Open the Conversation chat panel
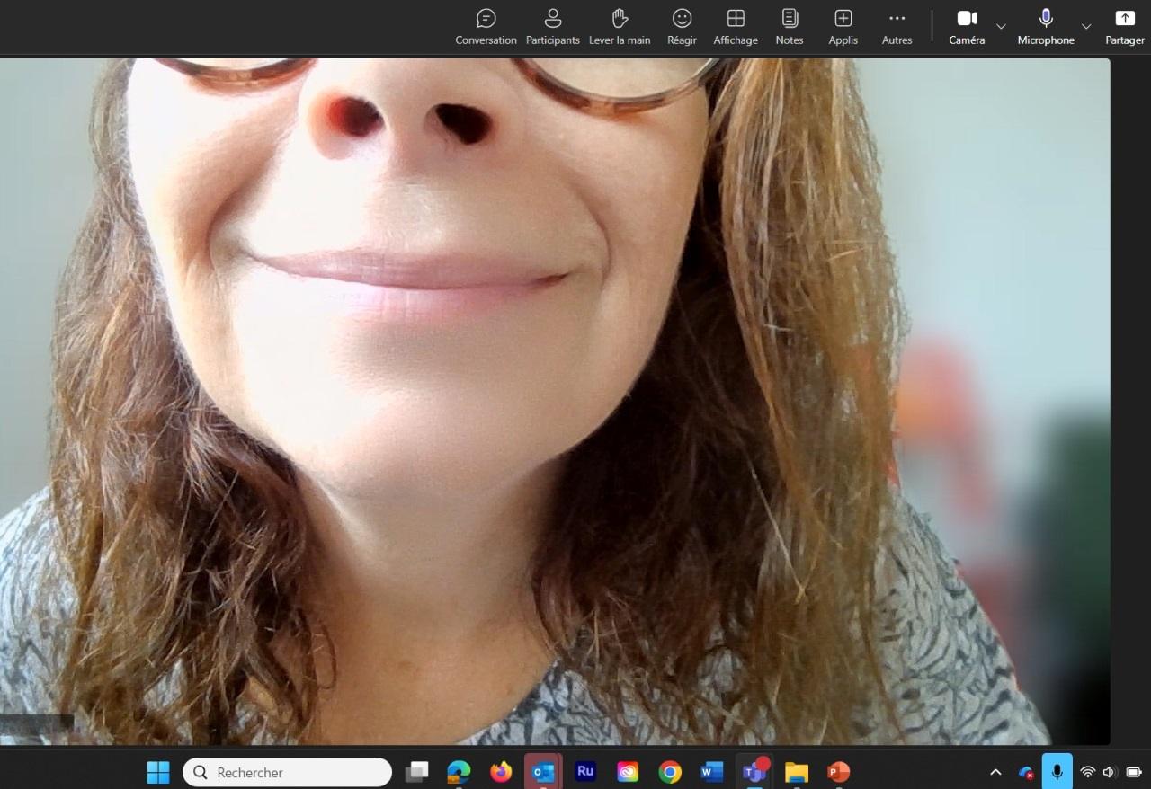Viewport: 1151px width, 789px height. 486,27
